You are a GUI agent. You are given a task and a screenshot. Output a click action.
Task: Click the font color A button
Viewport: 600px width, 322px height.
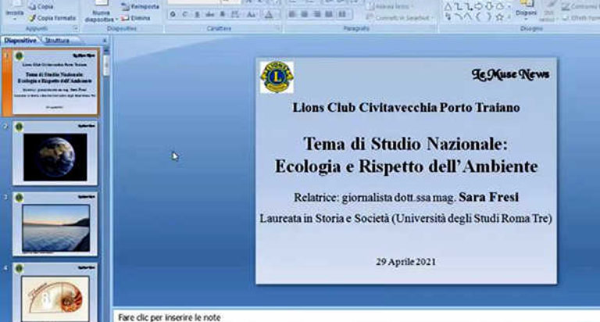(269, 15)
